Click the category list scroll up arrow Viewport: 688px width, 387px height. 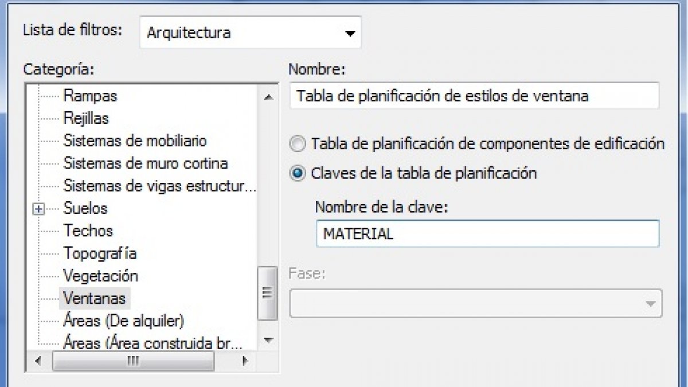pos(268,97)
